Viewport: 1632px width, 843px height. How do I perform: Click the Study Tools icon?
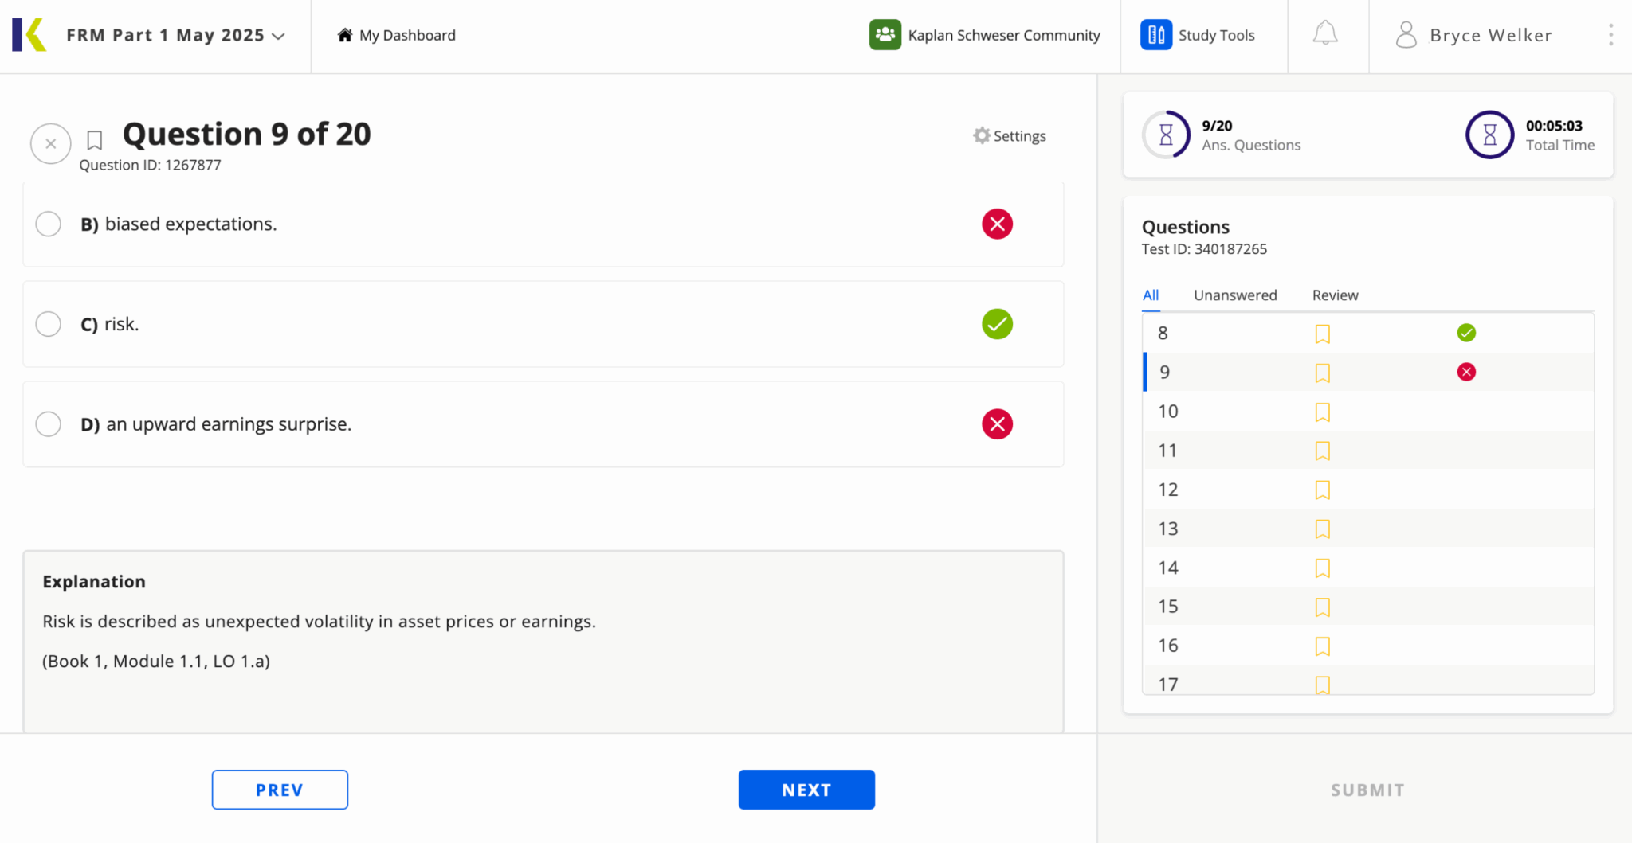click(1155, 35)
